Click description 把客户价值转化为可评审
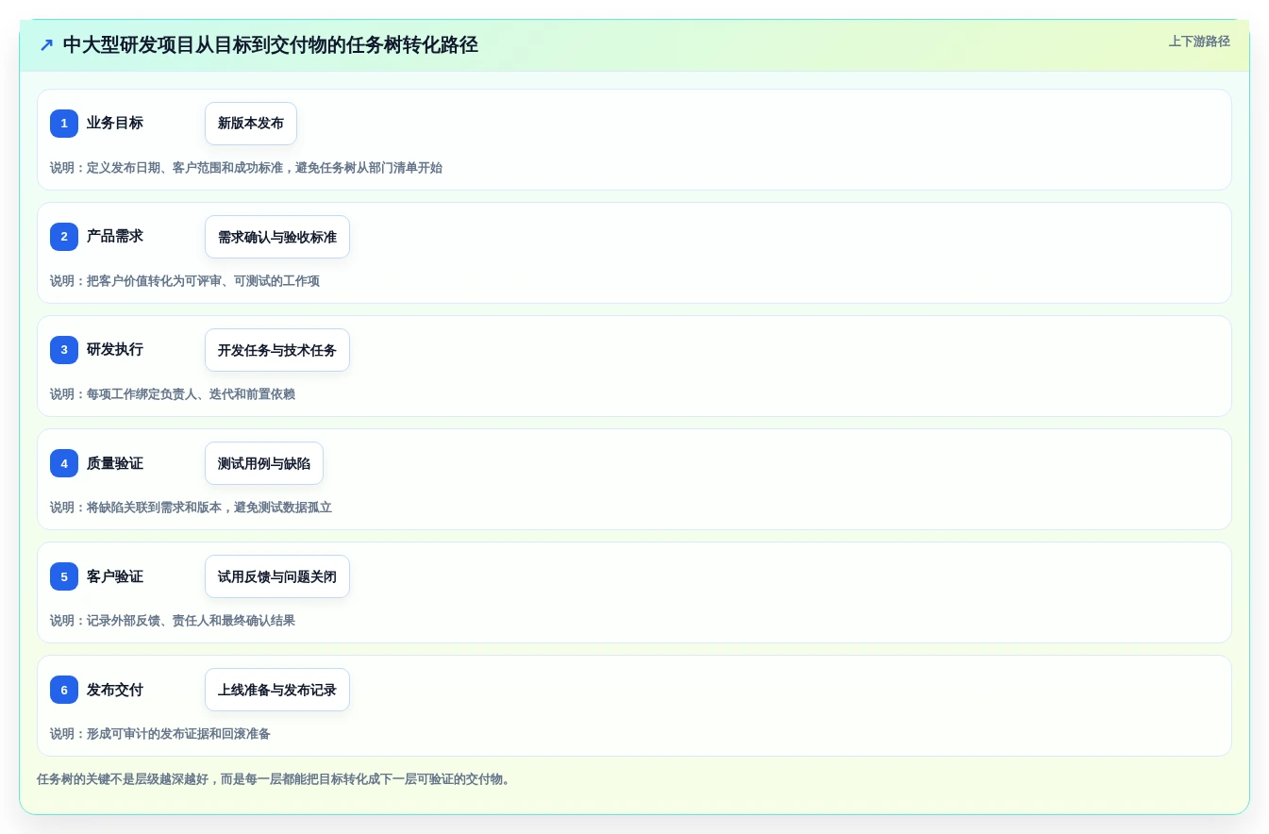 click(x=185, y=281)
